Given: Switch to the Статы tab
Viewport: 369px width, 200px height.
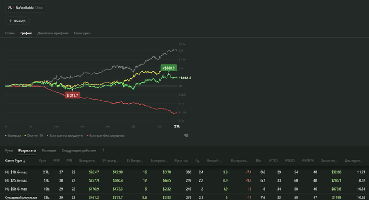Looking at the screenshot, I should tap(10, 33).
